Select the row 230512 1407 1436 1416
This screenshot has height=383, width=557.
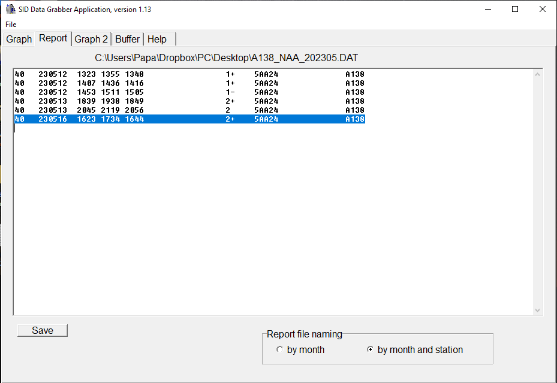pyautogui.click(x=189, y=83)
